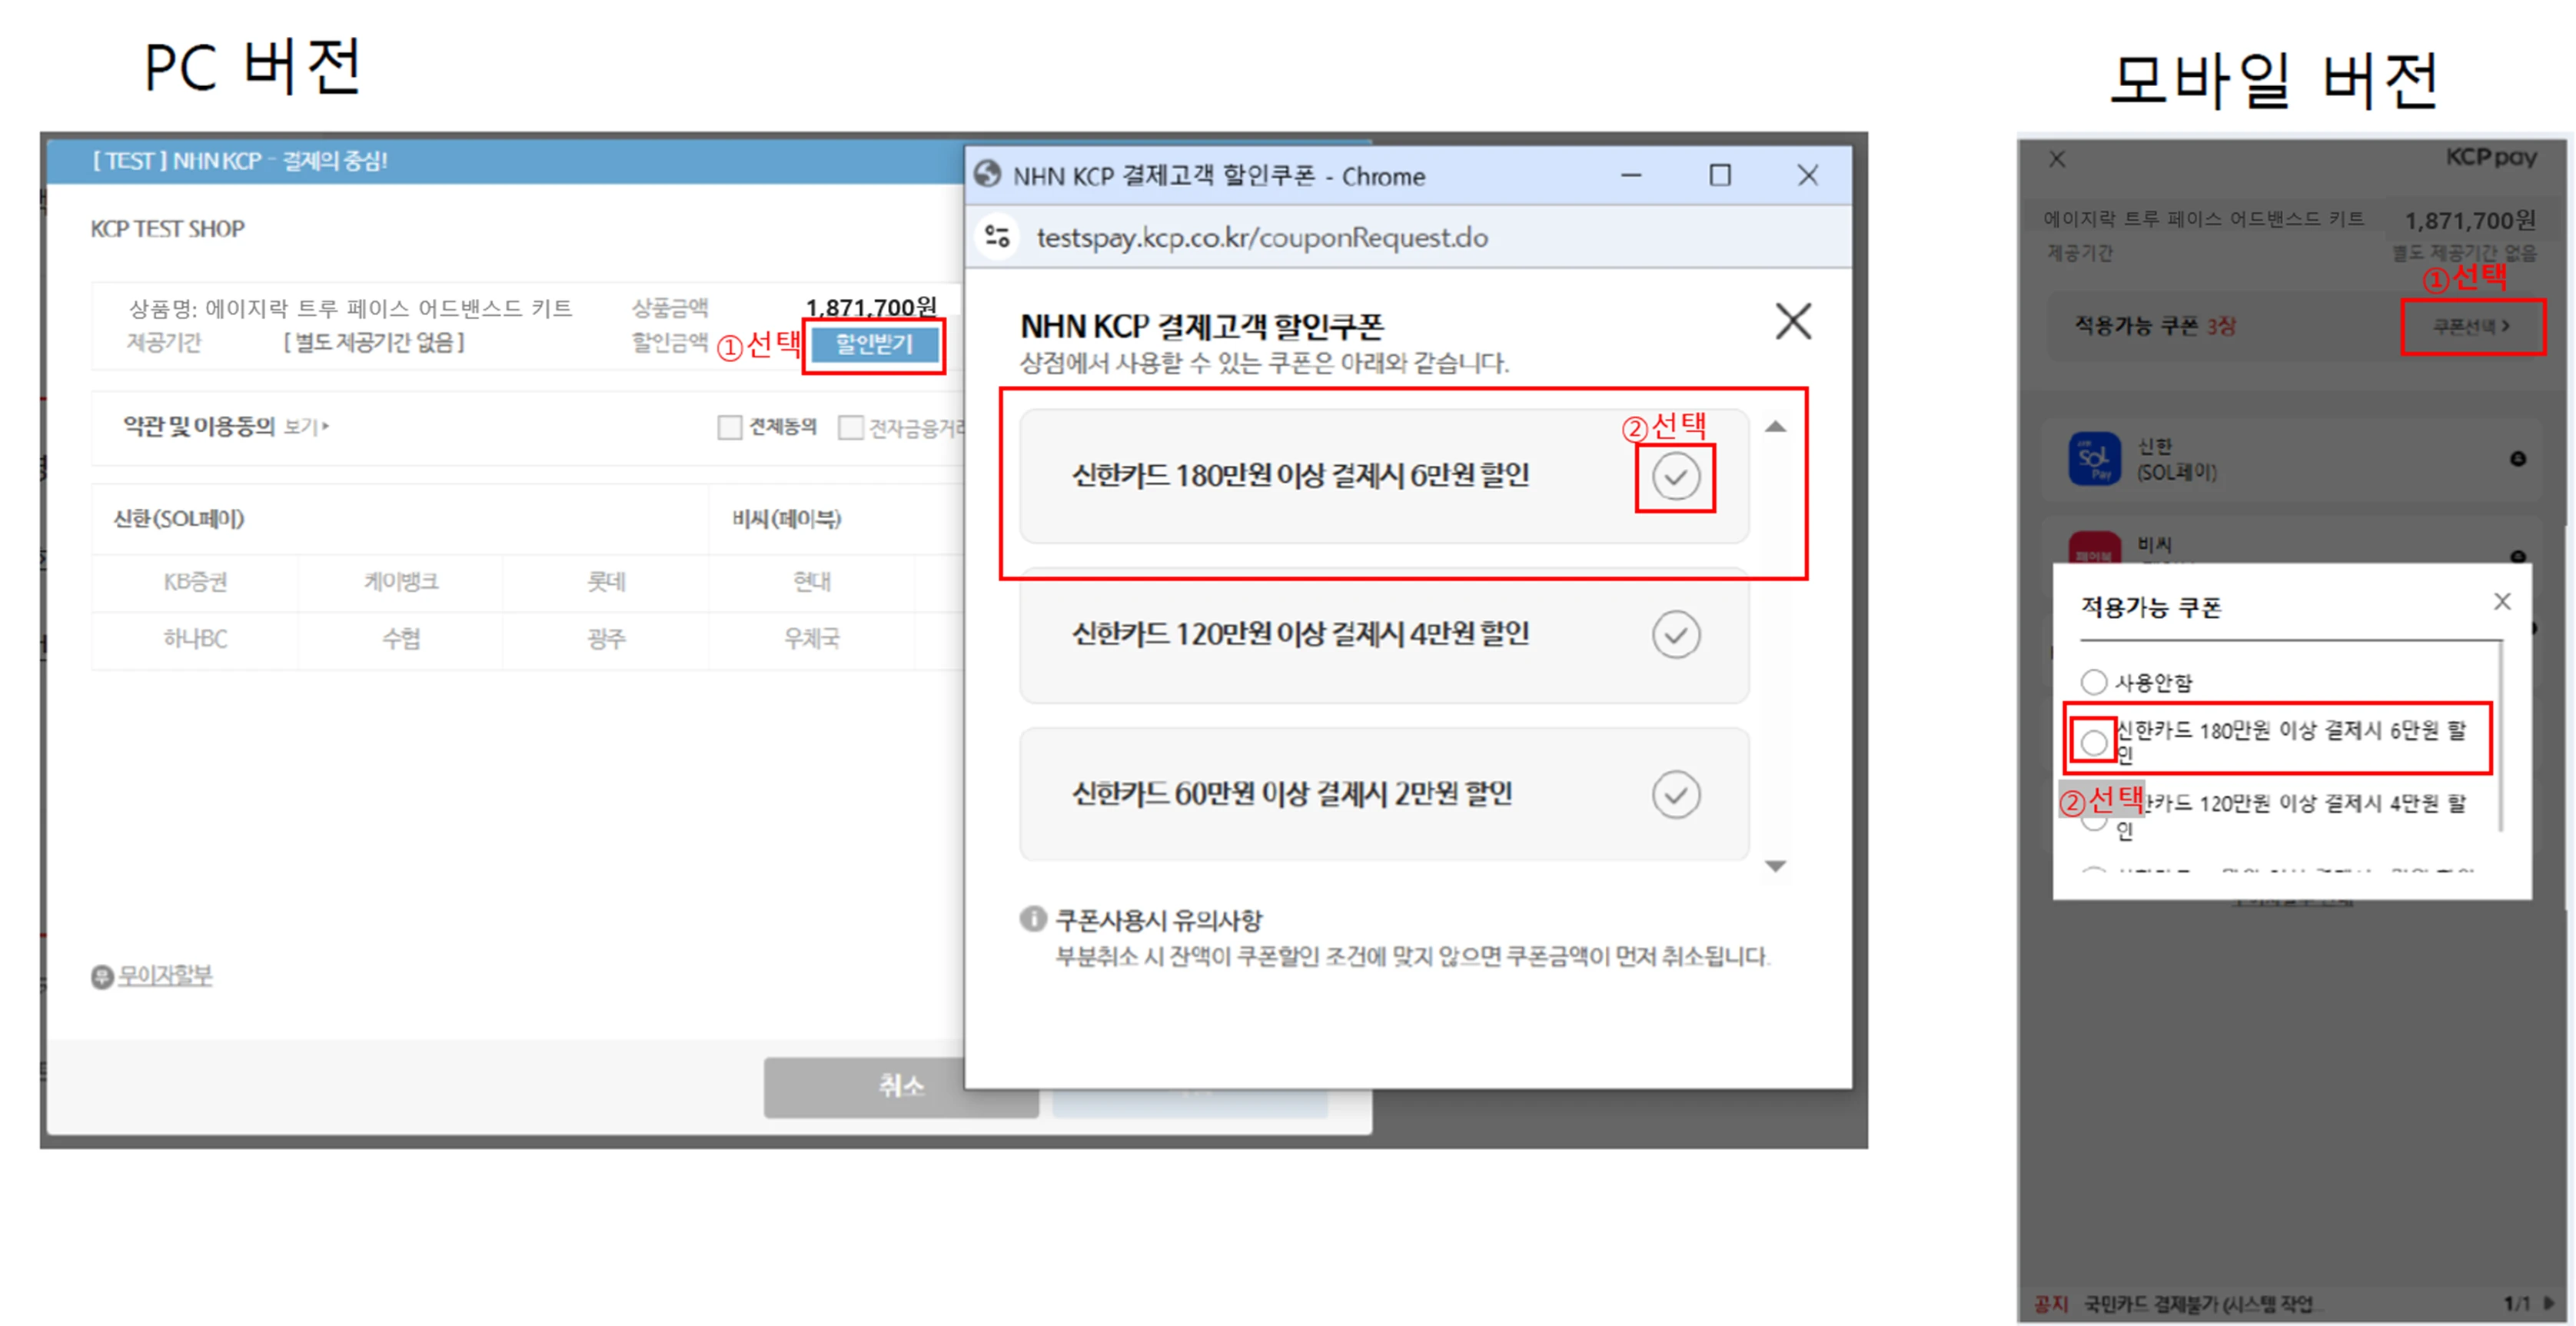The width and height of the screenshot is (2576, 1326).
Task: Choose KB증권 card option
Action: click(x=195, y=582)
